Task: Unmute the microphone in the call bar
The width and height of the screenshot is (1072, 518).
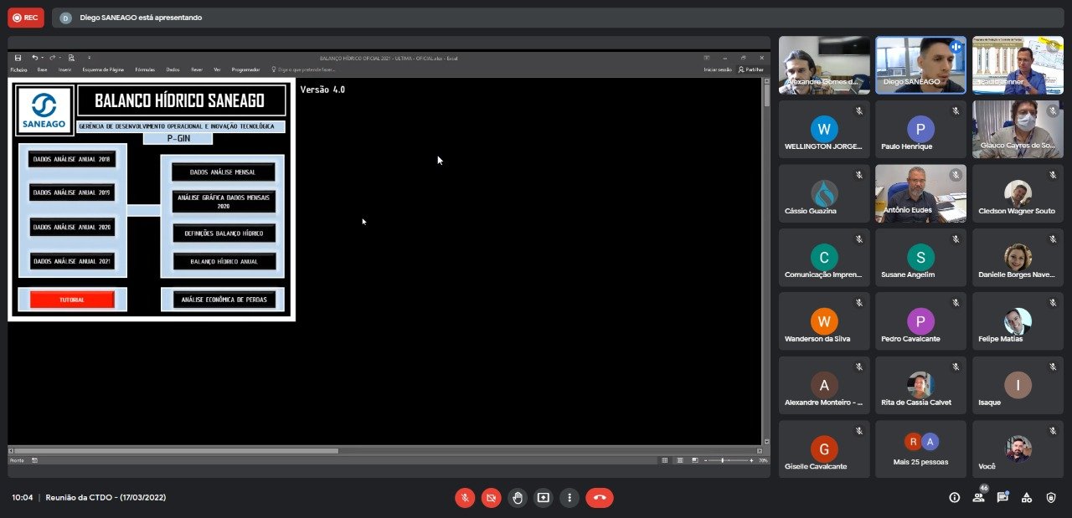Action: [464, 498]
